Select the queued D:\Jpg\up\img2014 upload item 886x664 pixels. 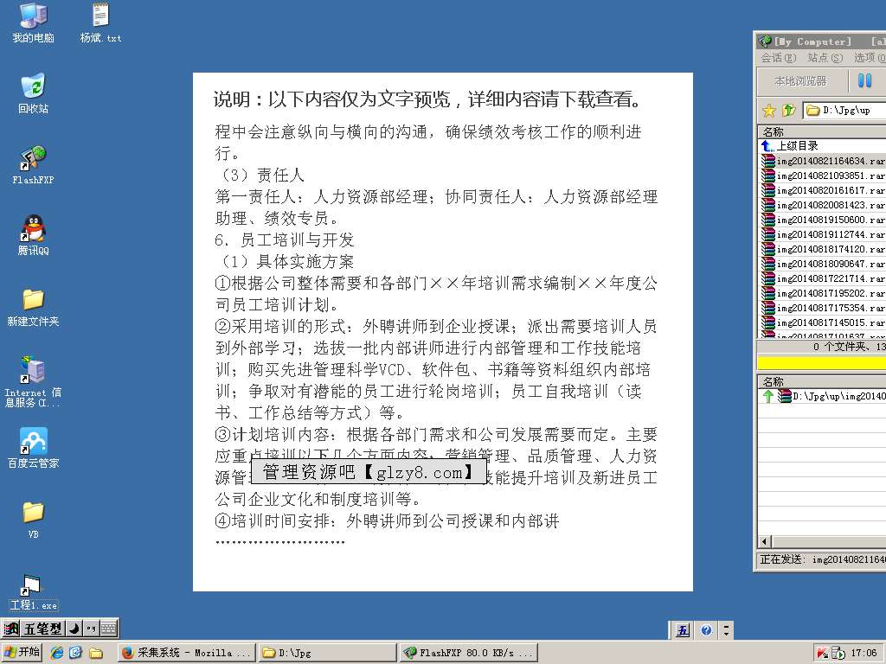pyautogui.click(x=823, y=396)
